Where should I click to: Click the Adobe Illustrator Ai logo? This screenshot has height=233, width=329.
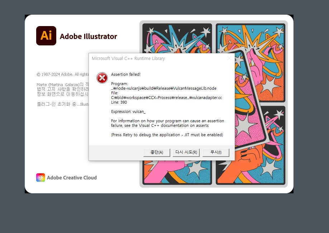(x=46, y=36)
